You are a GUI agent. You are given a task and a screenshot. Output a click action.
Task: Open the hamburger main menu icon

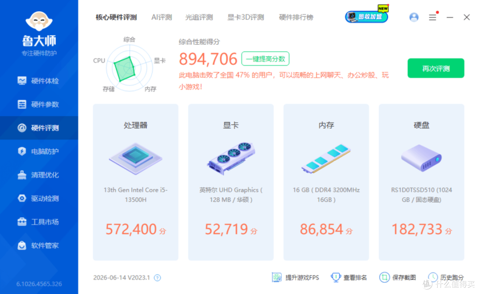(x=432, y=17)
